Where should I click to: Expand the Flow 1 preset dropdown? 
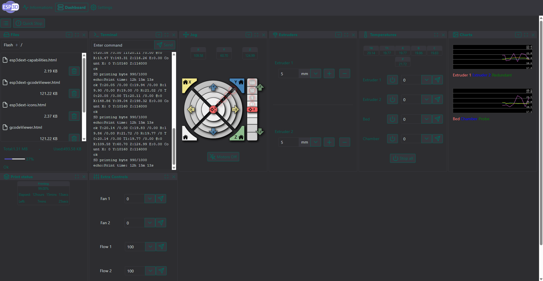tap(150, 247)
